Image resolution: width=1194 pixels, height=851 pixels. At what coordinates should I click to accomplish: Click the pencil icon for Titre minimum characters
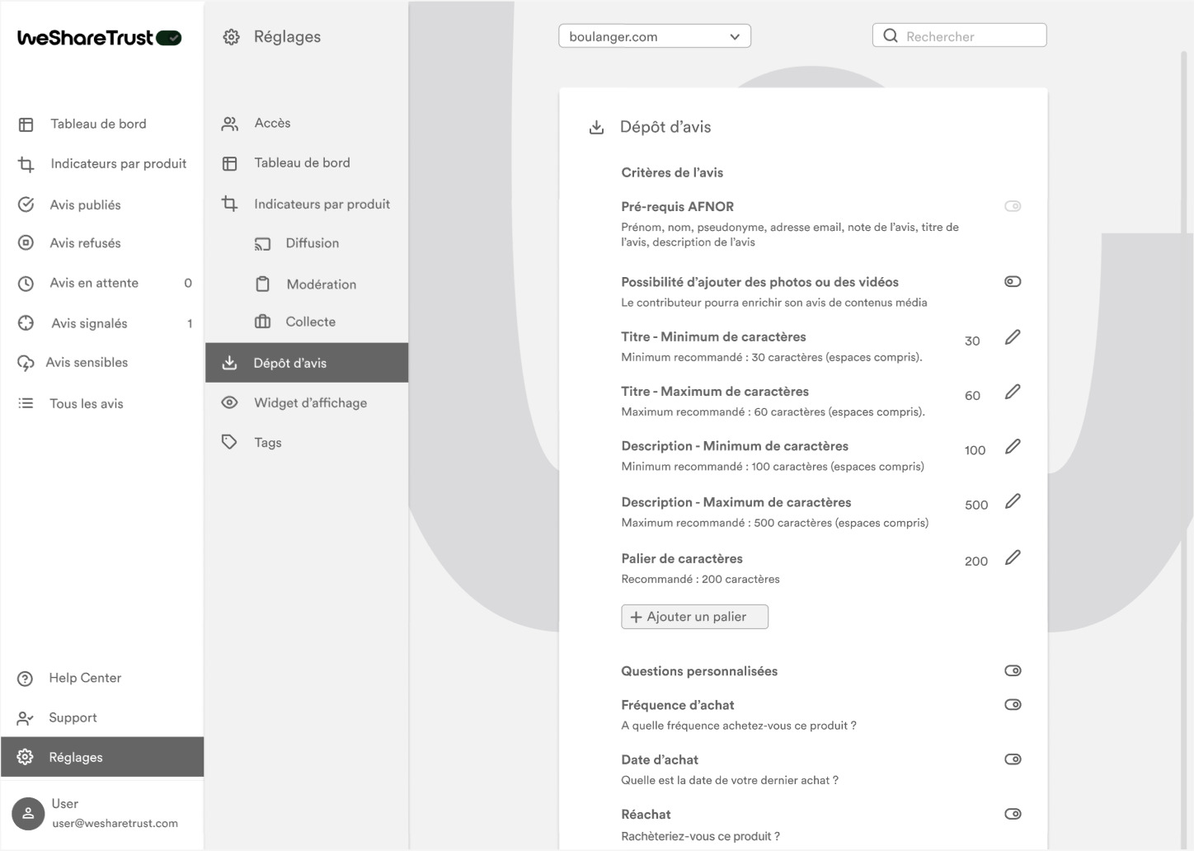(x=1013, y=337)
